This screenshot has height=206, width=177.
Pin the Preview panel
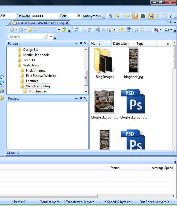tap(81, 98)
